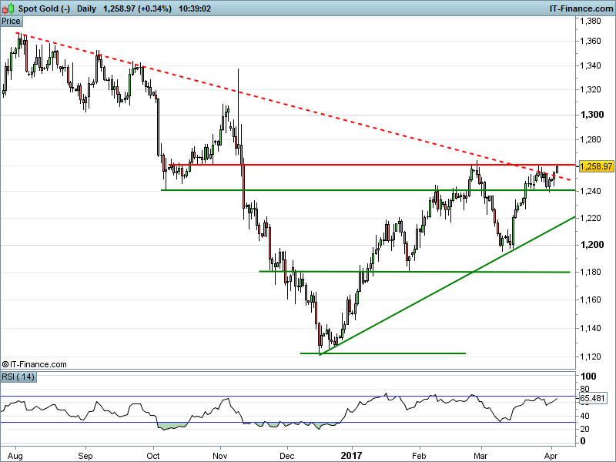616x462 pixels.
Task: Open the IT-Finance.com header link
Action: coord(581,8)
